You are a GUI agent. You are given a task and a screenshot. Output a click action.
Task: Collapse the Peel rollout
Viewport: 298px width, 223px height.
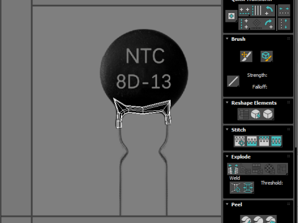[227, 204]
